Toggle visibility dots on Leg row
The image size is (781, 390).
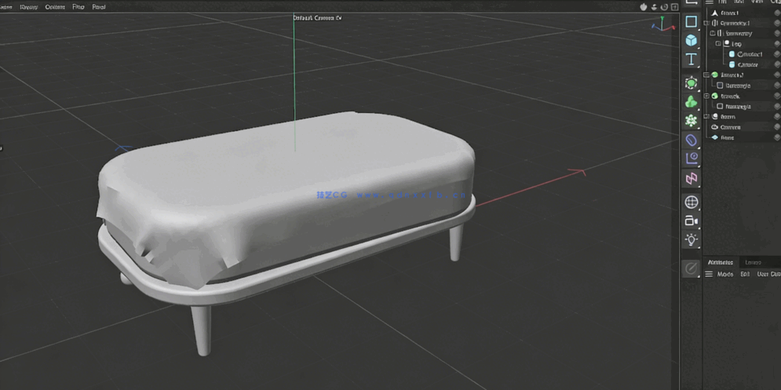pyautogui.click(x=776, y=44)
